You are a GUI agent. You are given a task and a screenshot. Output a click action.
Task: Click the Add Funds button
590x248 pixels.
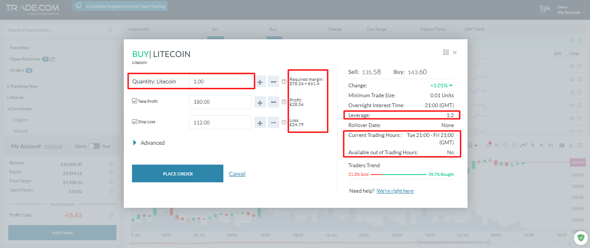click(62, 232)
